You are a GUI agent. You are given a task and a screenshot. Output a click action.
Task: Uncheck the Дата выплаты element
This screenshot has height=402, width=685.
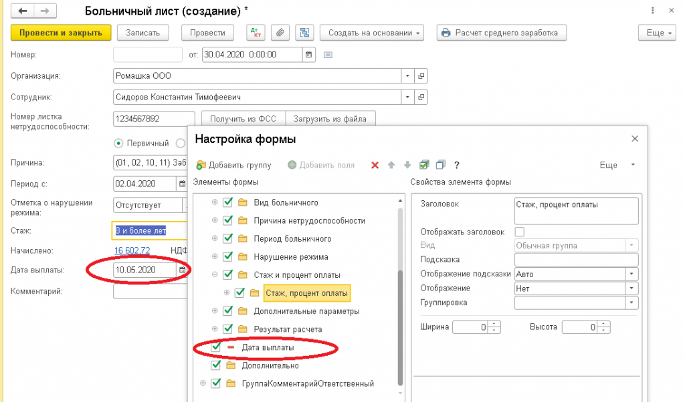[x=216, y=347]
